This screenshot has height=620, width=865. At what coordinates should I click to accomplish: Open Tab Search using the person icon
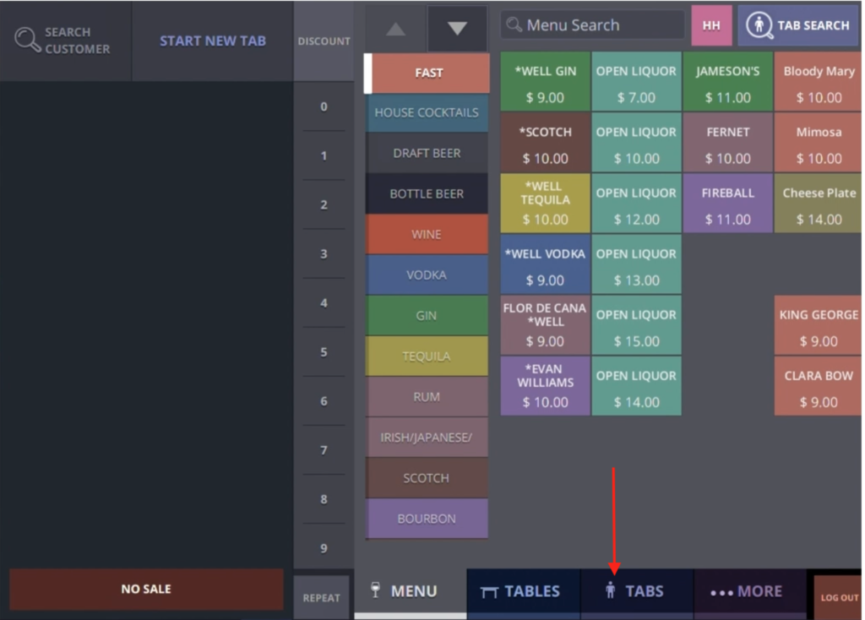759,25
